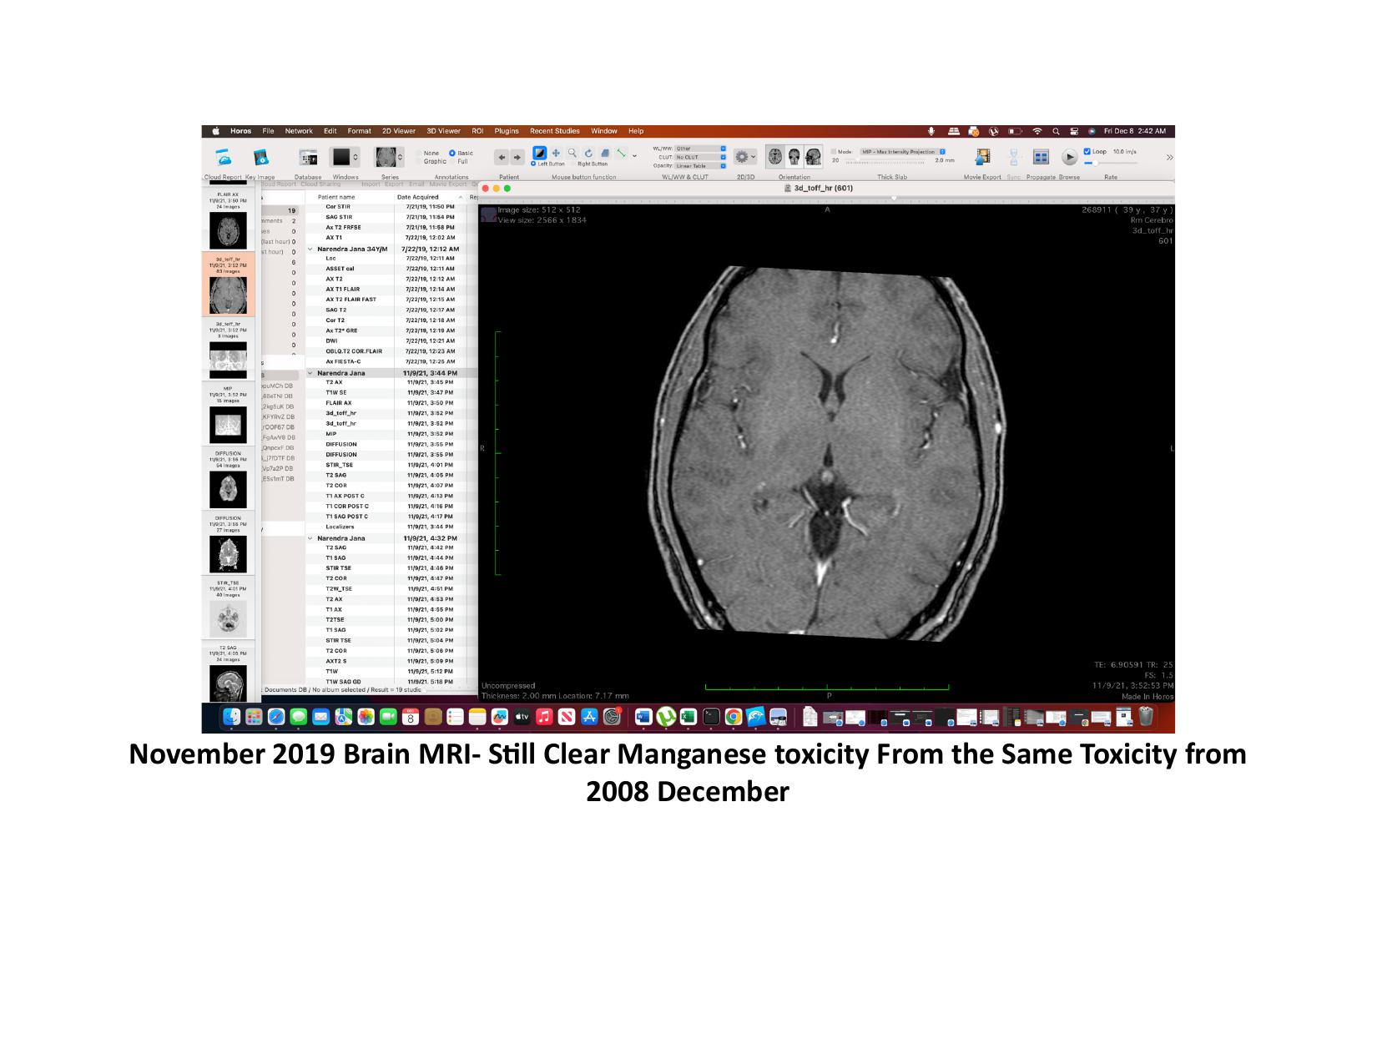This screenshot has width=1377, height=1064.
Task: Open the ROI menu
Action: pyautogui.click(x=477, y=131)
